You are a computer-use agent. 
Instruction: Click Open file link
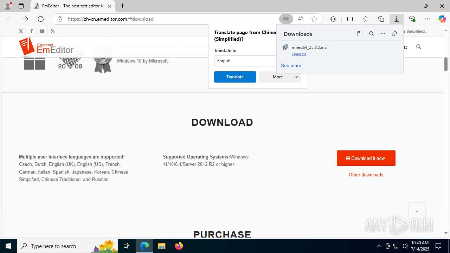[x=299, y=54]
